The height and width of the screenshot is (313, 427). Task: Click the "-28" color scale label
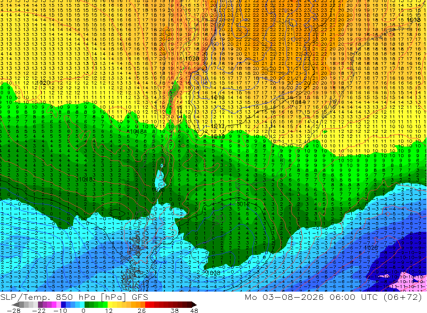click(14, 310)
